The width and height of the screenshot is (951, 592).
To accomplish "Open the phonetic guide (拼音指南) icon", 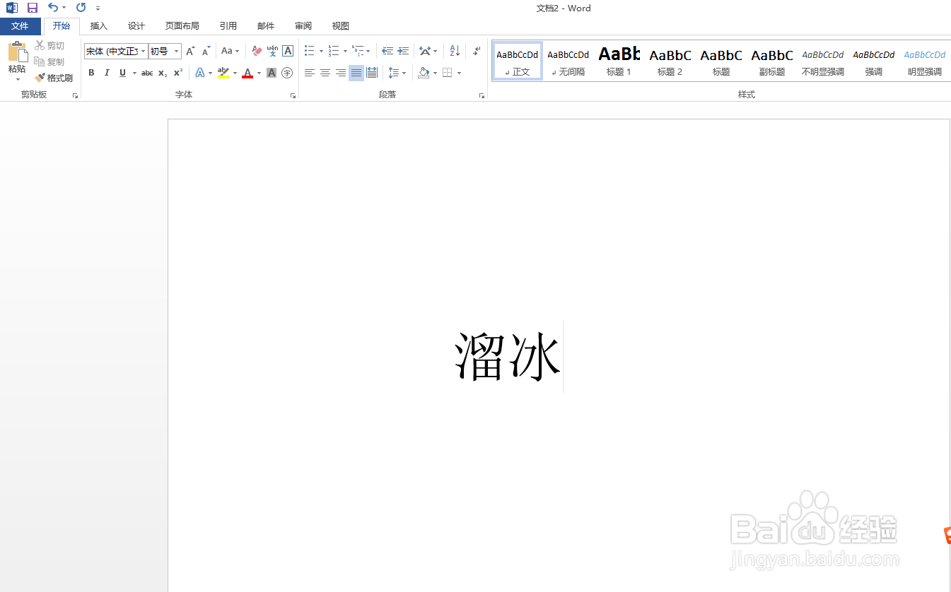I will coord(272,51).
